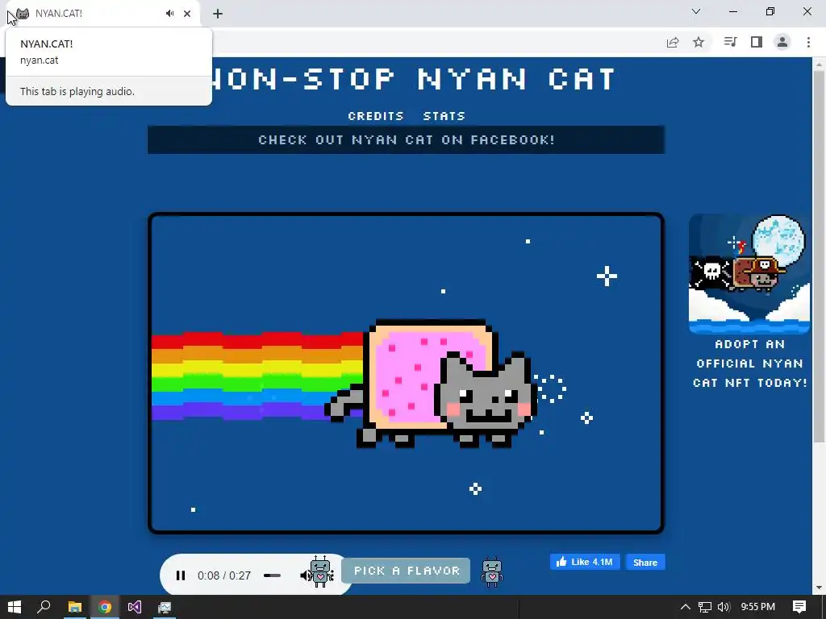Open the Windows Start menu
The width and height of the screenshot is (826, 619).
(15, 607)
